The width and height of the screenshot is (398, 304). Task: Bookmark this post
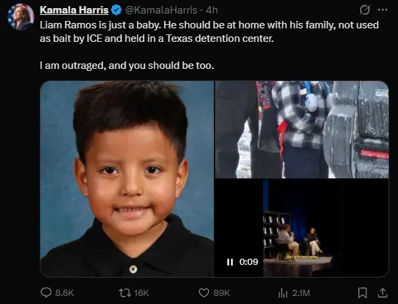click(362, 293)
